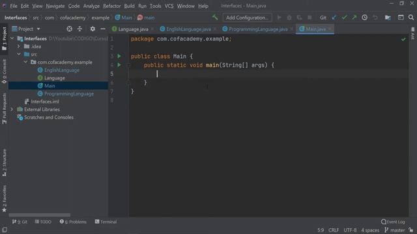
Task: Switch to EnglishLanguage.java tab
Action: click(x=188, y=29)
